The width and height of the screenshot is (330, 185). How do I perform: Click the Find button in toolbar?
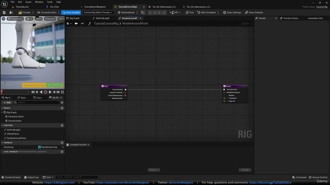click(190, 12)
